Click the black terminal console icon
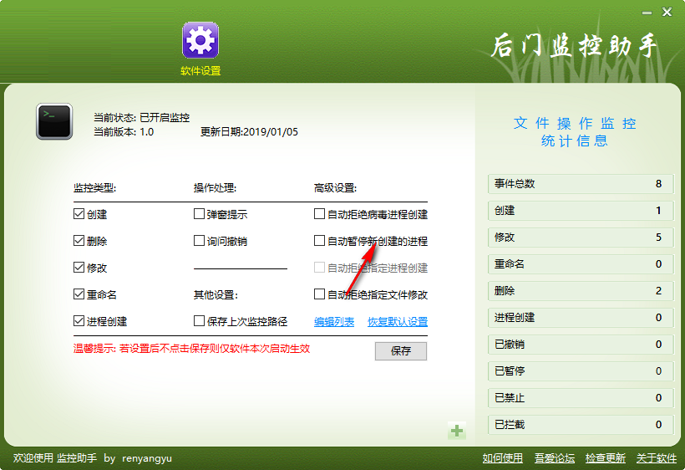Screen dimensions: 685x470 point(54,121)
